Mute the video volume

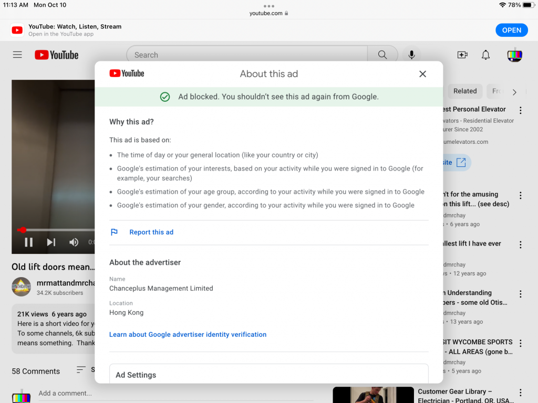pos(74,242)
